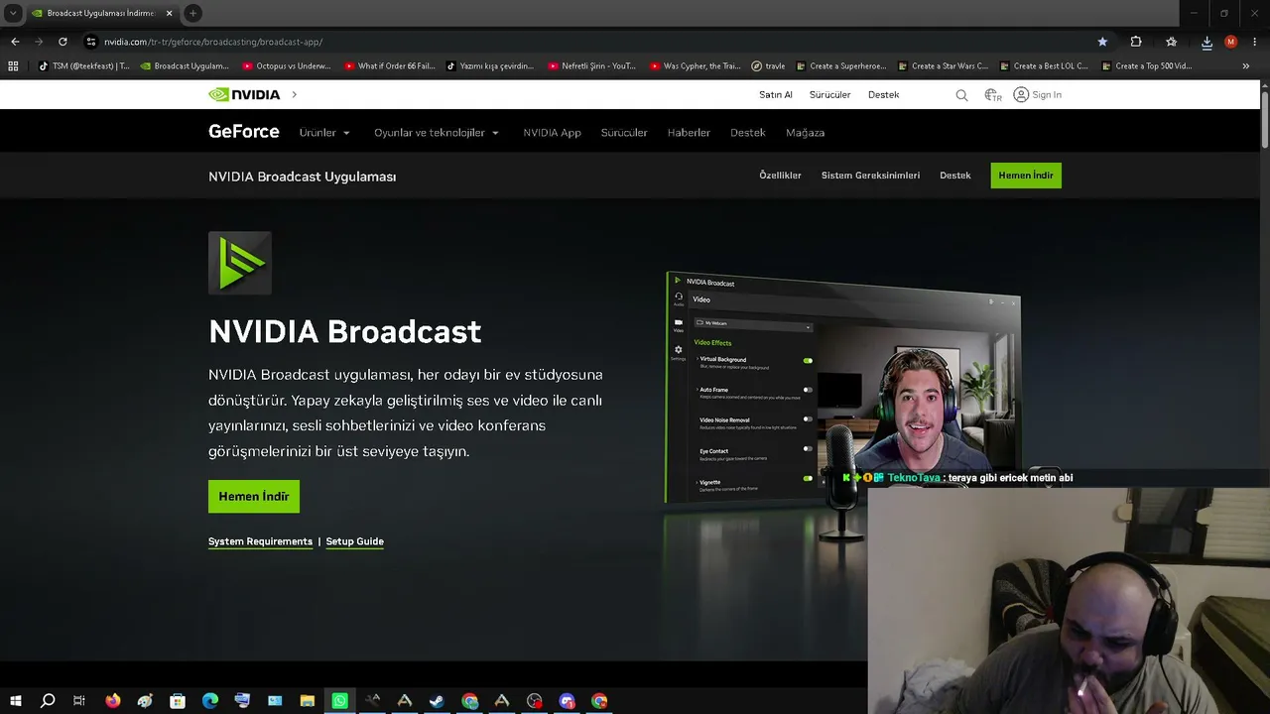Select the Settings gear in Broadcast preview sidebar

point(679,352)
